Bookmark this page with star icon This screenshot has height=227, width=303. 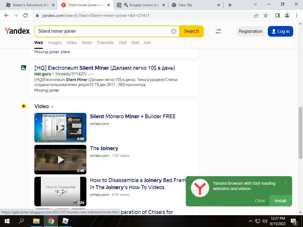pos(266,15)
